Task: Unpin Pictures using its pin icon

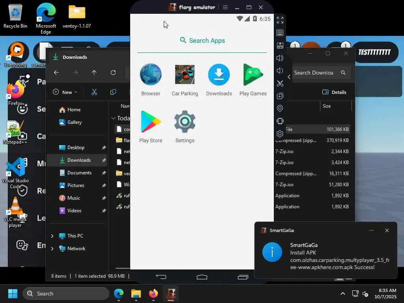Action: coord(104,185)
